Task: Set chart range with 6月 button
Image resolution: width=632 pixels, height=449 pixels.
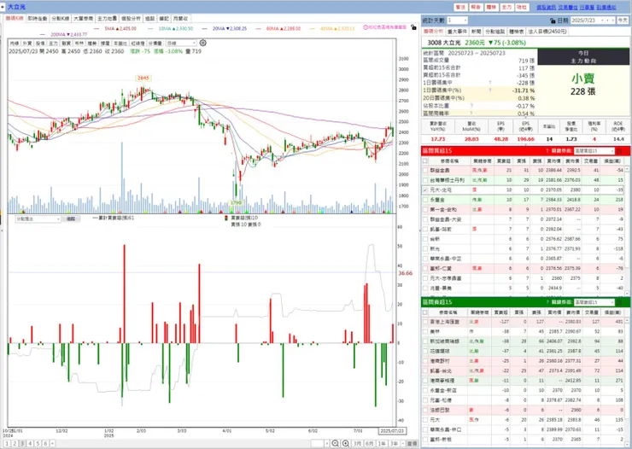Action: point(369,443)
